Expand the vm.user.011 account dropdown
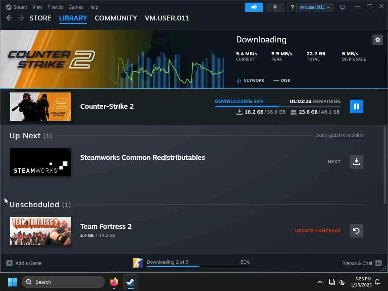This screenshot has width=388, height=291. coord(314,7)
